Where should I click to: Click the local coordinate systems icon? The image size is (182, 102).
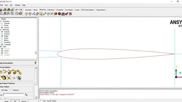[x=8, y=14]
